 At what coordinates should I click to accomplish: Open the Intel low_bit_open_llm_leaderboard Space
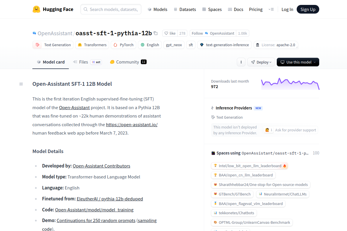tap(249, 166)
